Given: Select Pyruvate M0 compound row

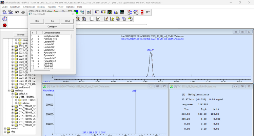Looking at the screenshot, I should click(50, 53).
